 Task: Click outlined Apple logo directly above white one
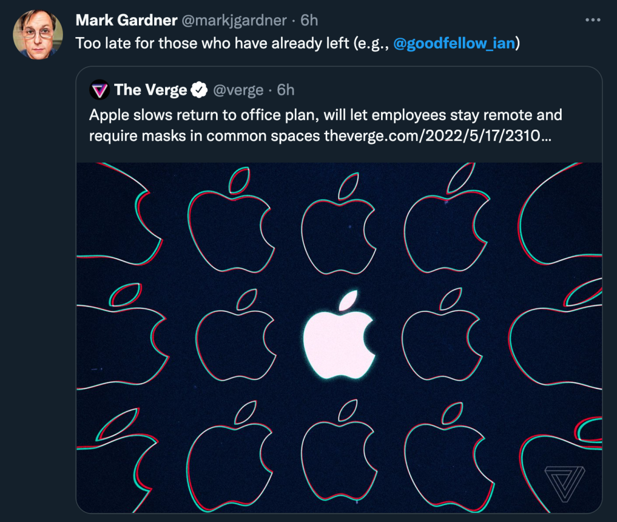(339, 226)
